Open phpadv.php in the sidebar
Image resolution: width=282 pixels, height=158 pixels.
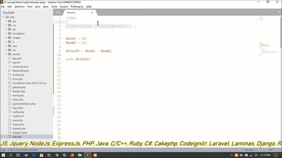click(19, 129)
